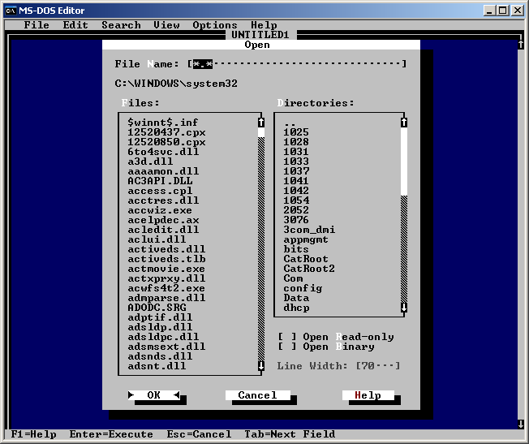The width and height of the screenshot is (529, 444).
Task: Click the File Name input field
Action: click(297, 64)
